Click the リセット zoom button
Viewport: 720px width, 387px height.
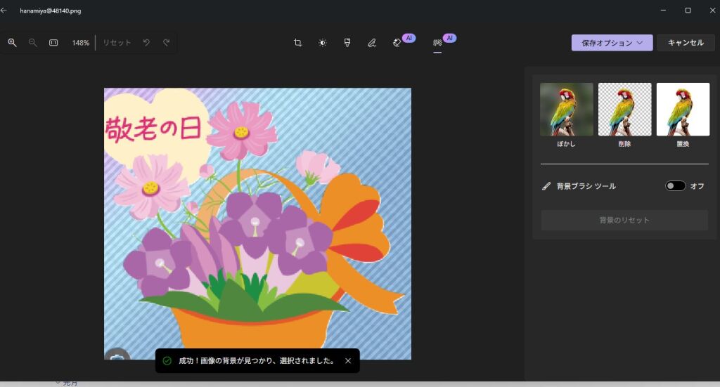tap(117, 43)
